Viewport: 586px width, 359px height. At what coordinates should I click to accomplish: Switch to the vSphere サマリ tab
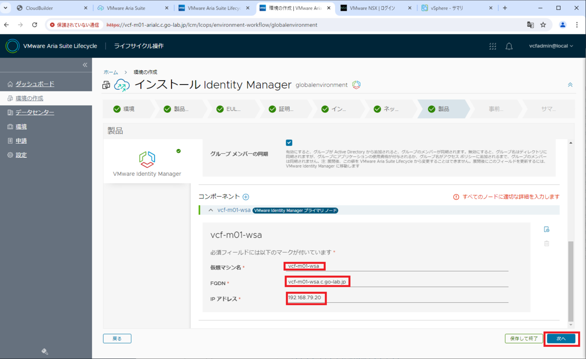[457, 8]
